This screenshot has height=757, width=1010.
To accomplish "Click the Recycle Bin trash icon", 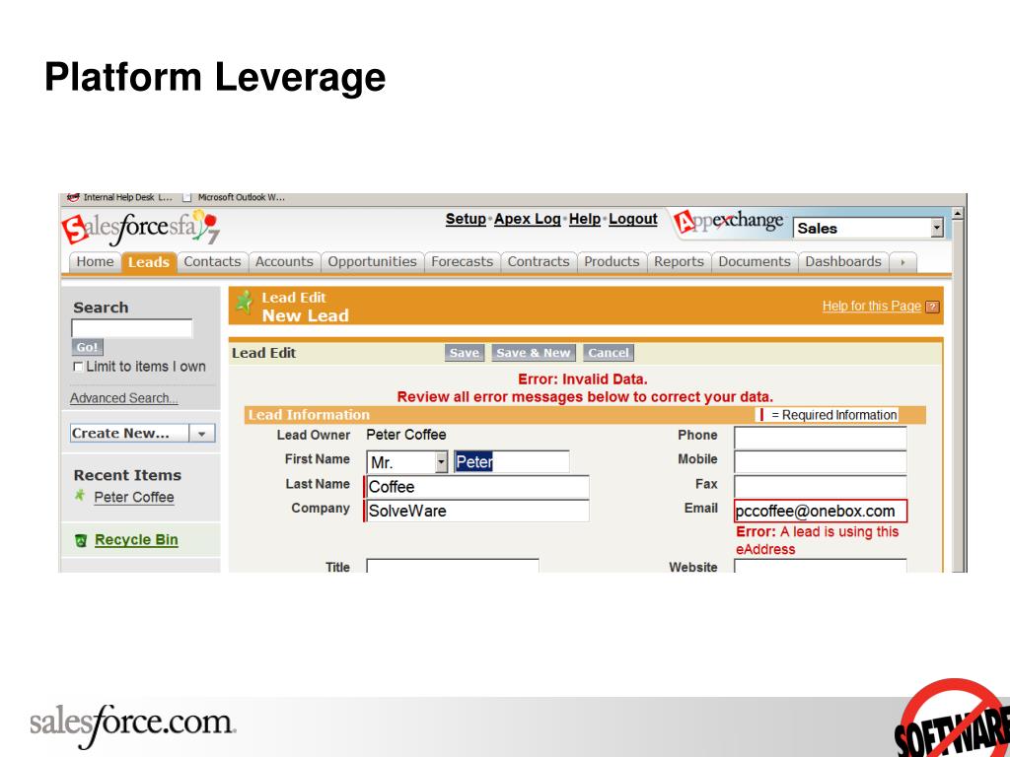I will pos(81,540).
